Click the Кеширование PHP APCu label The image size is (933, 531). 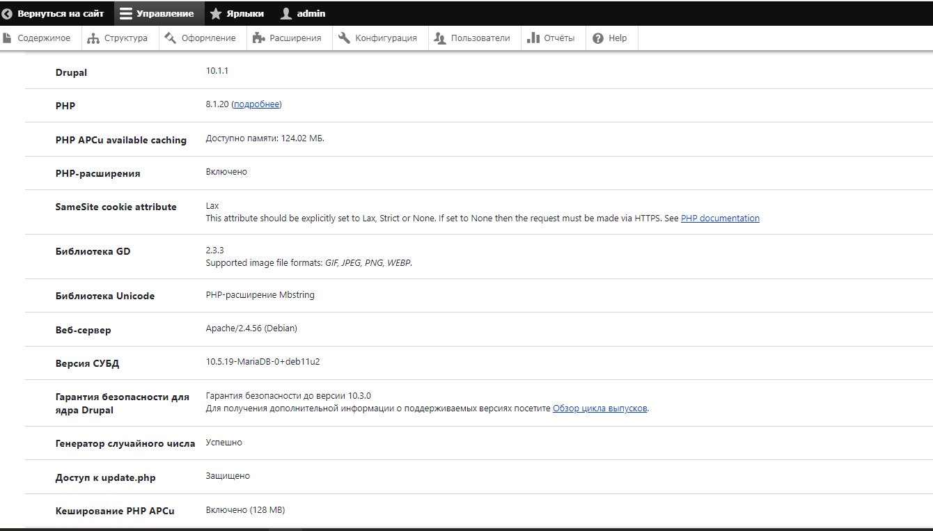click(115, 511)
